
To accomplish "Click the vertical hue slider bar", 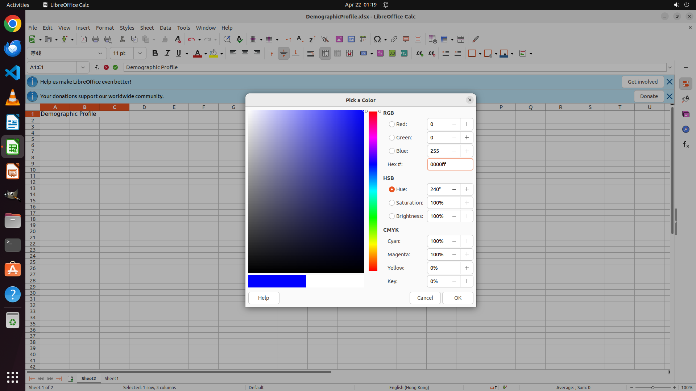I will tap(373, 191).
